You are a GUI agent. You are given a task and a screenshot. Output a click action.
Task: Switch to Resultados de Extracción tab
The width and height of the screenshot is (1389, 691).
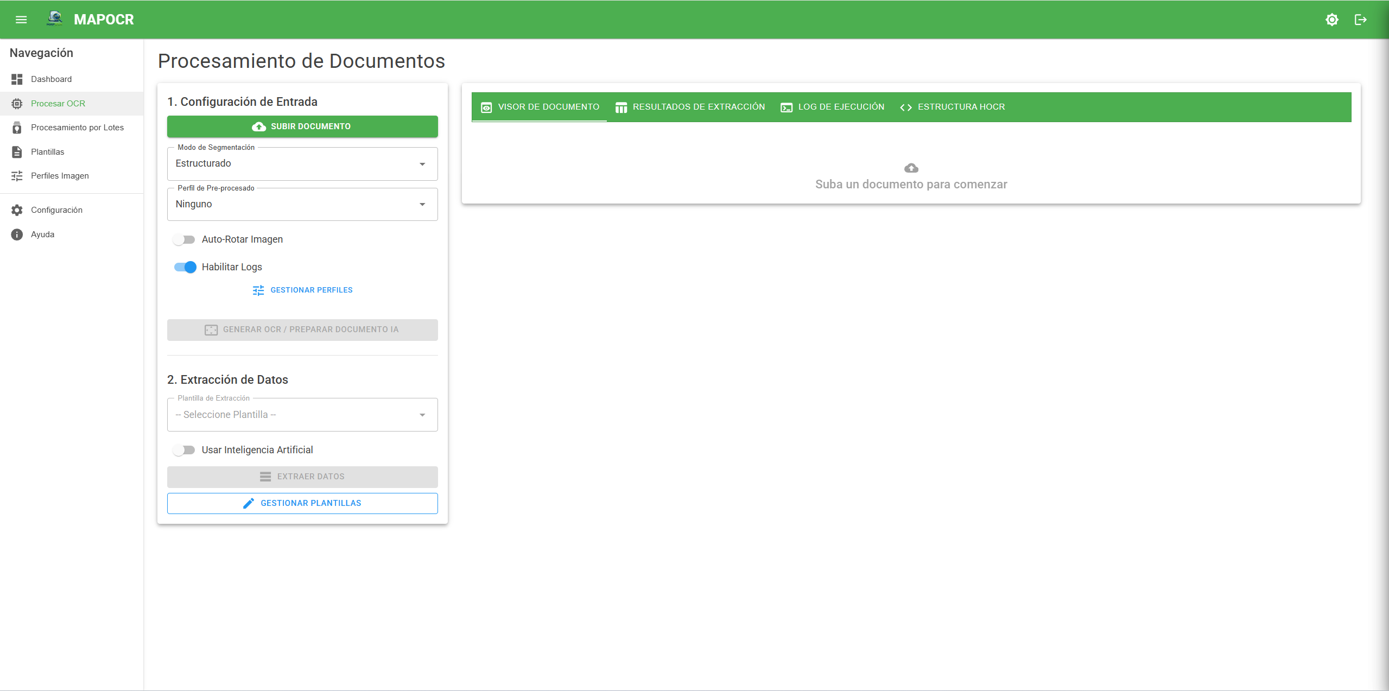coord(690,107)
